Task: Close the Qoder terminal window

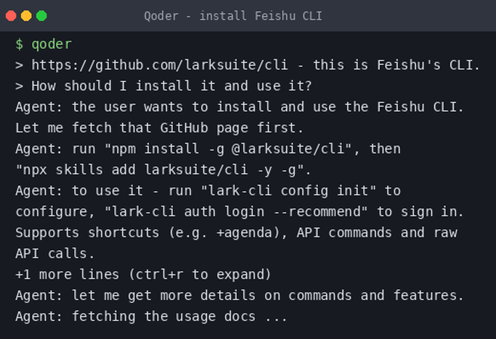Action: coord(11,16)
